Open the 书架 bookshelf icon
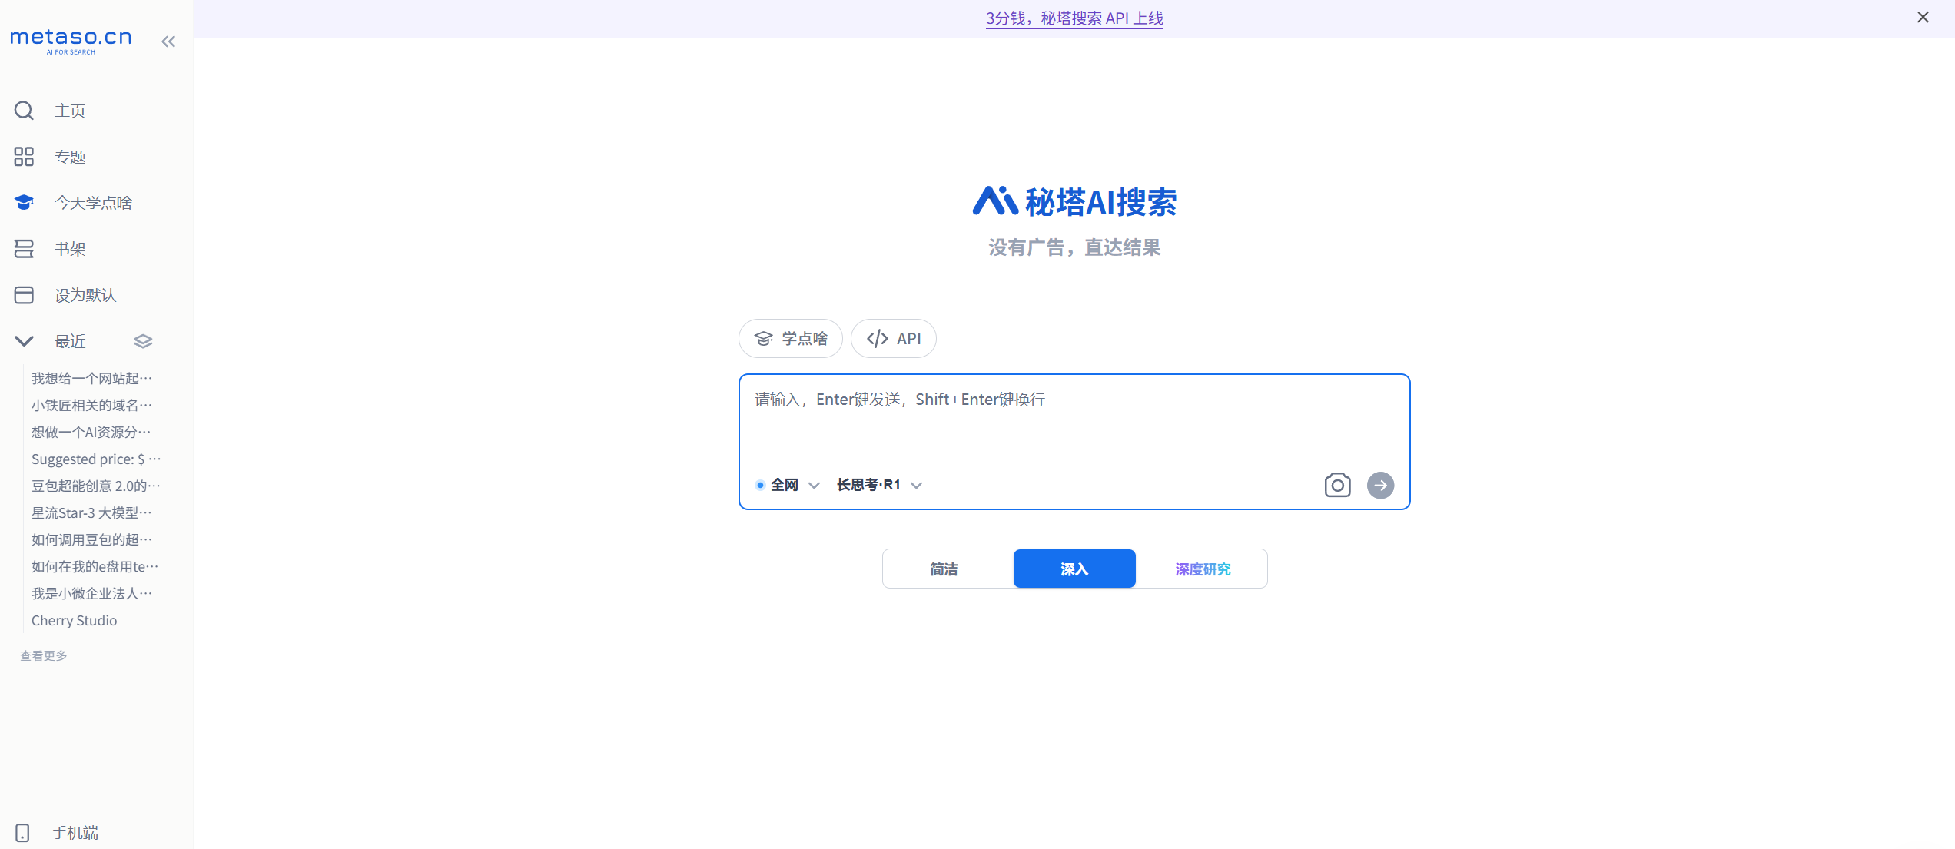1955x849 pixels. 24,249
